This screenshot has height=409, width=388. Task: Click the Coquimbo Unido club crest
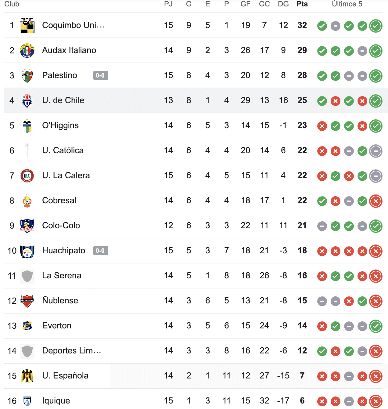tap(27, 25)
